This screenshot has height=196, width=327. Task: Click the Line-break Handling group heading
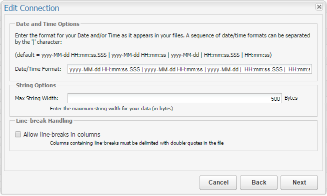[44, 121]
